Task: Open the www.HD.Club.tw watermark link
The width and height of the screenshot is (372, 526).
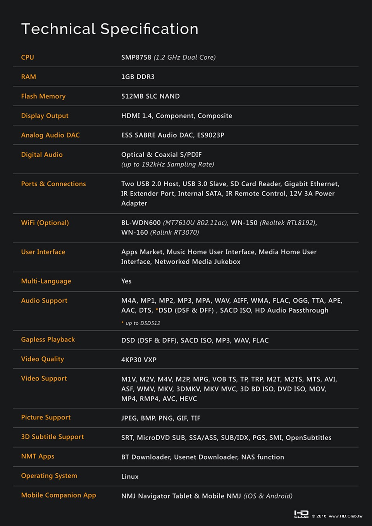Action: (346, 516)
